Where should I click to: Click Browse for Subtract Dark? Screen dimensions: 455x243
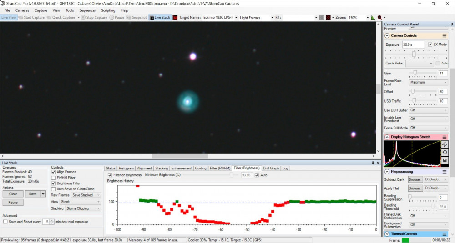click(415, 179)
